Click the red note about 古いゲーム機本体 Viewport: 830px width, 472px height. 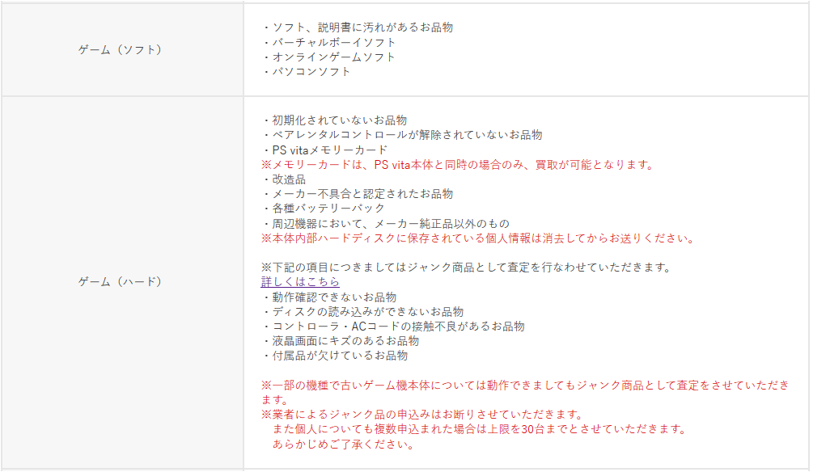pyautogui.click(x=525, y=393)
